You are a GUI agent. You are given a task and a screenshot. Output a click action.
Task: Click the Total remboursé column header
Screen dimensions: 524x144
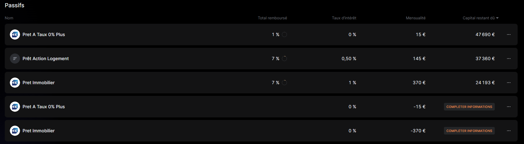point(272,18)
